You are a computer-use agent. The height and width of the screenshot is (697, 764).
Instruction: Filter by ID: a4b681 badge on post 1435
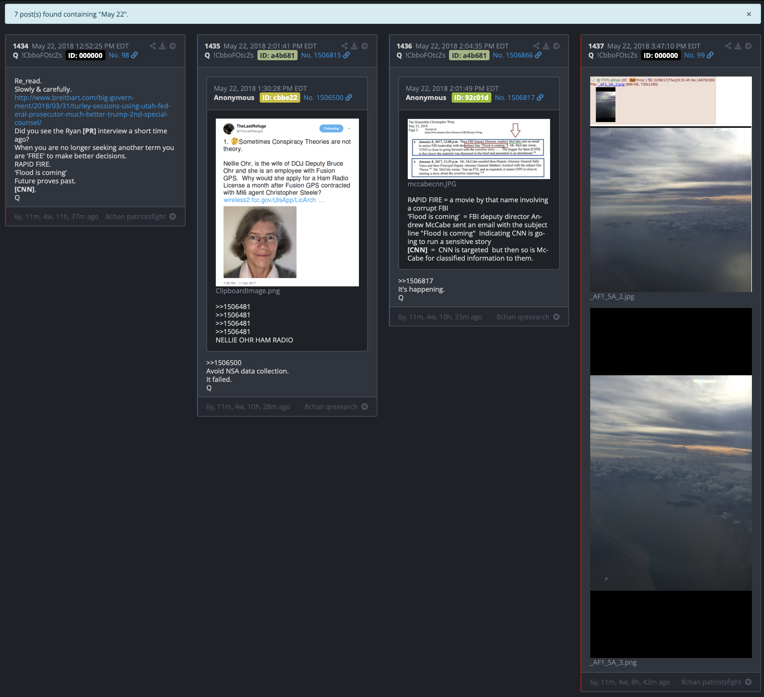(278, 55)
